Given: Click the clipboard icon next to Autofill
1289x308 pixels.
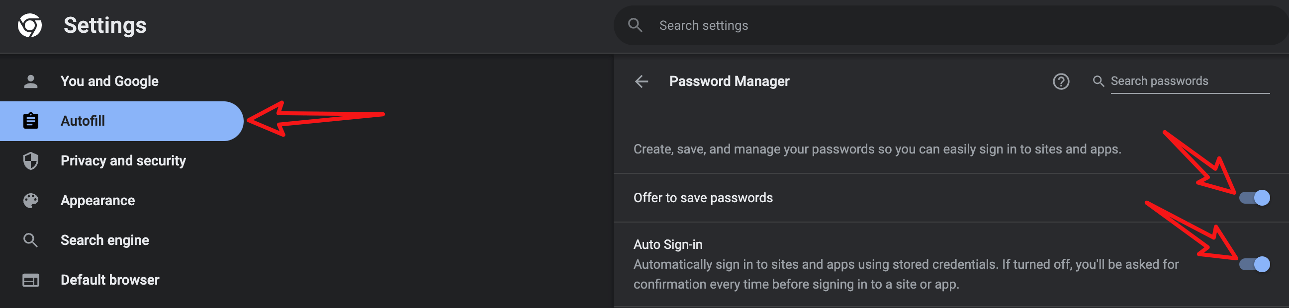Looking at the screenshot, I should pos(30,121).
